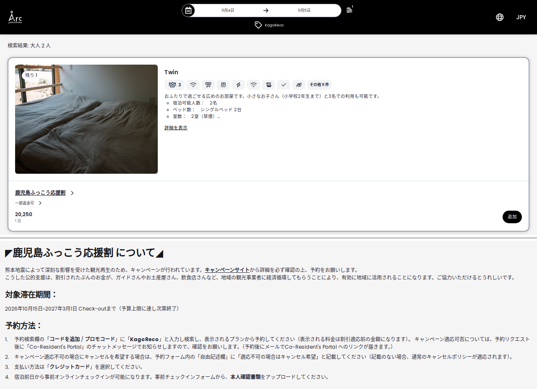Click the 20,250 price text
This screenshot has width=537, height=389.
coord(23,214)
